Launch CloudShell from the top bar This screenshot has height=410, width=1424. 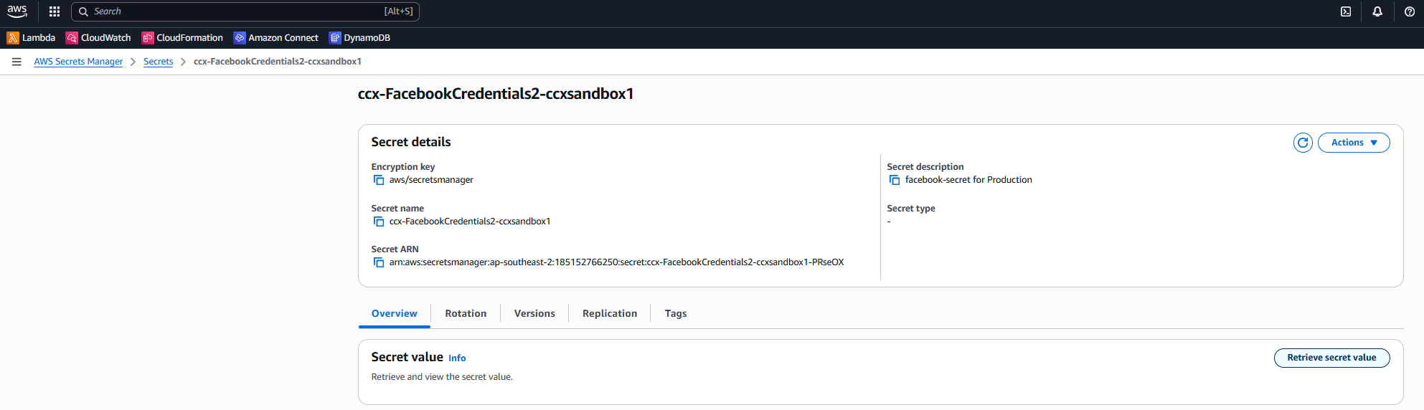click(1346, 11)
